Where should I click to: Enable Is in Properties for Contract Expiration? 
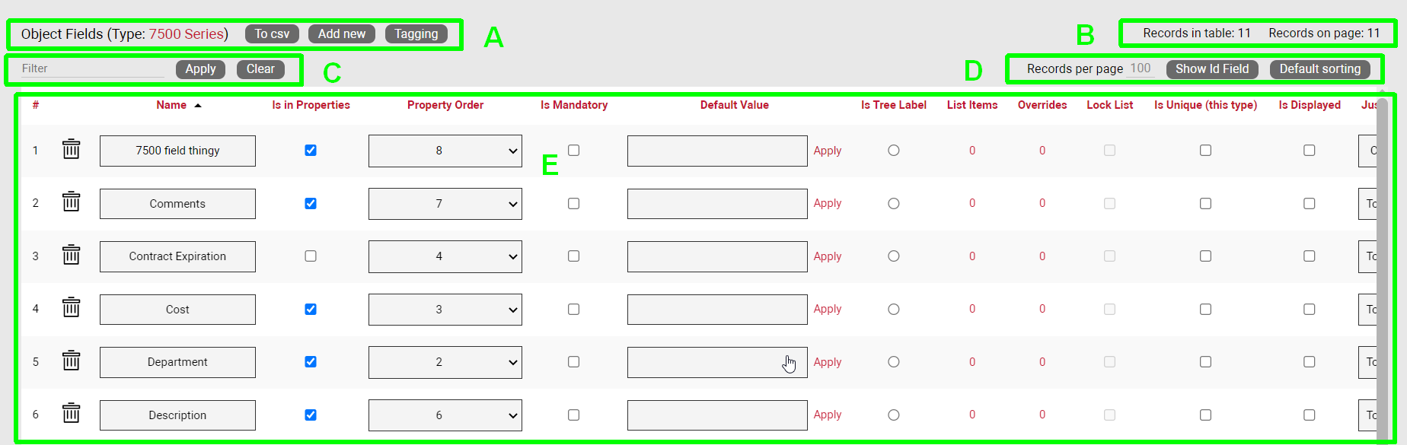click(311, 256)
